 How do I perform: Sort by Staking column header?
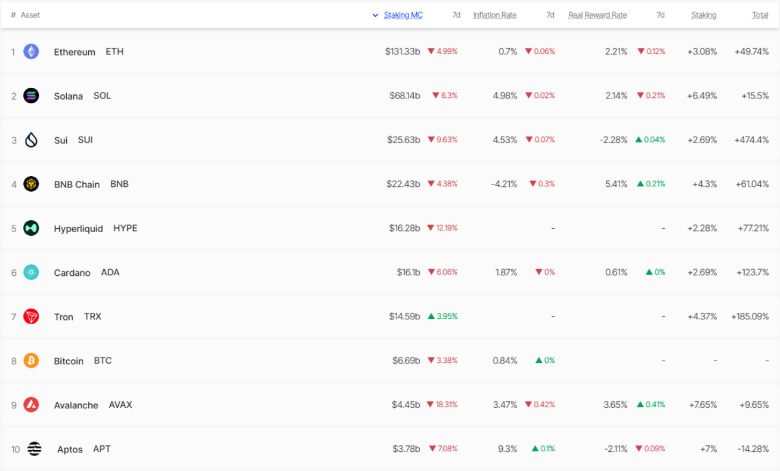point(704,15)
